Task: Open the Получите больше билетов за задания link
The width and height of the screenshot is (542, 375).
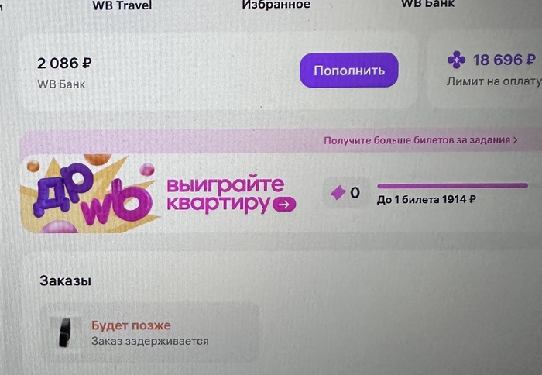Action: tap(417, 140)
